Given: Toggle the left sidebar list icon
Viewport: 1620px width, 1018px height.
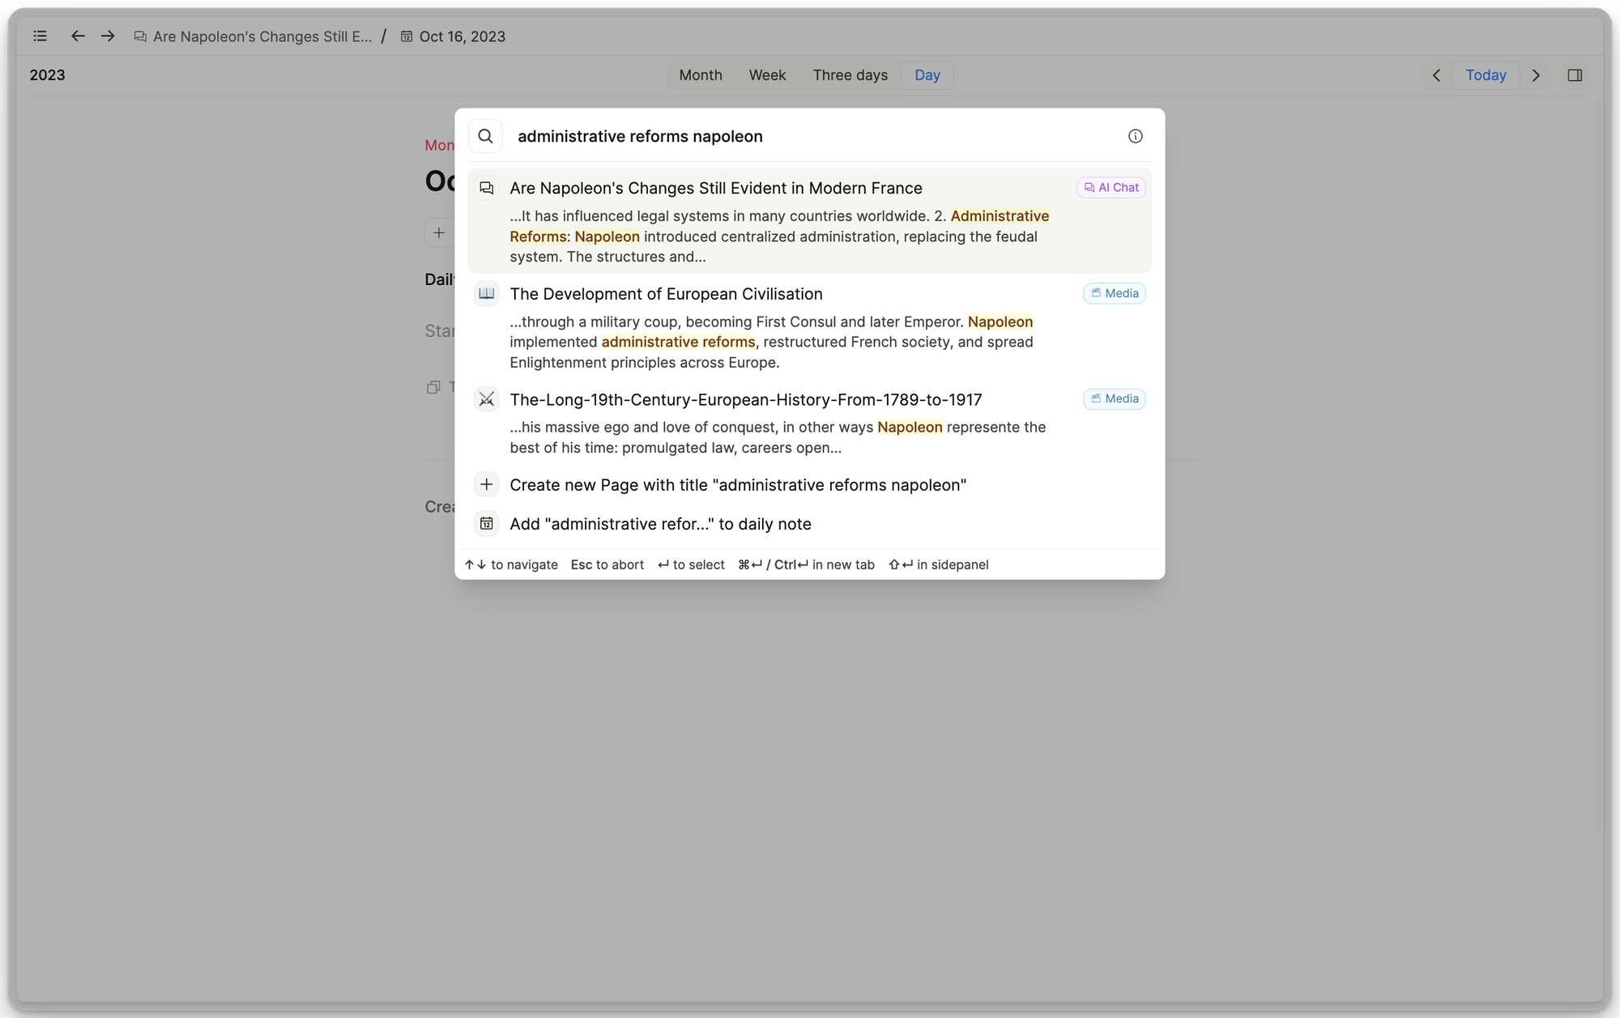Looking at the screenshot, I should tap(40, 36).
